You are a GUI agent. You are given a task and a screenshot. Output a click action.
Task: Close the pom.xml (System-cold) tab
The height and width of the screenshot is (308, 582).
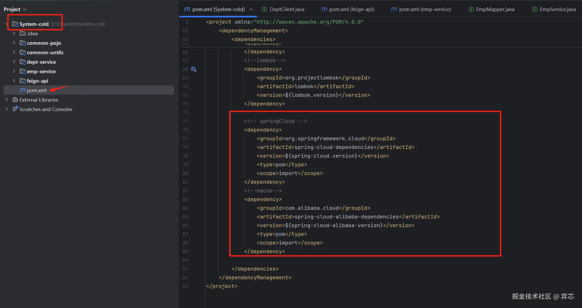pos(251,9)
